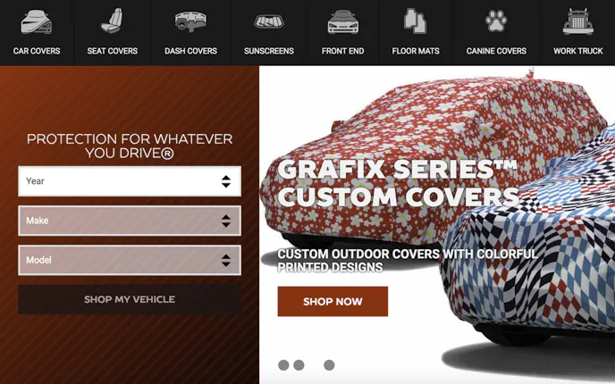Viewport: 615px width, 384px height.
Task: Choose the Sunscreens windshield icon
Action: [269, 21]
